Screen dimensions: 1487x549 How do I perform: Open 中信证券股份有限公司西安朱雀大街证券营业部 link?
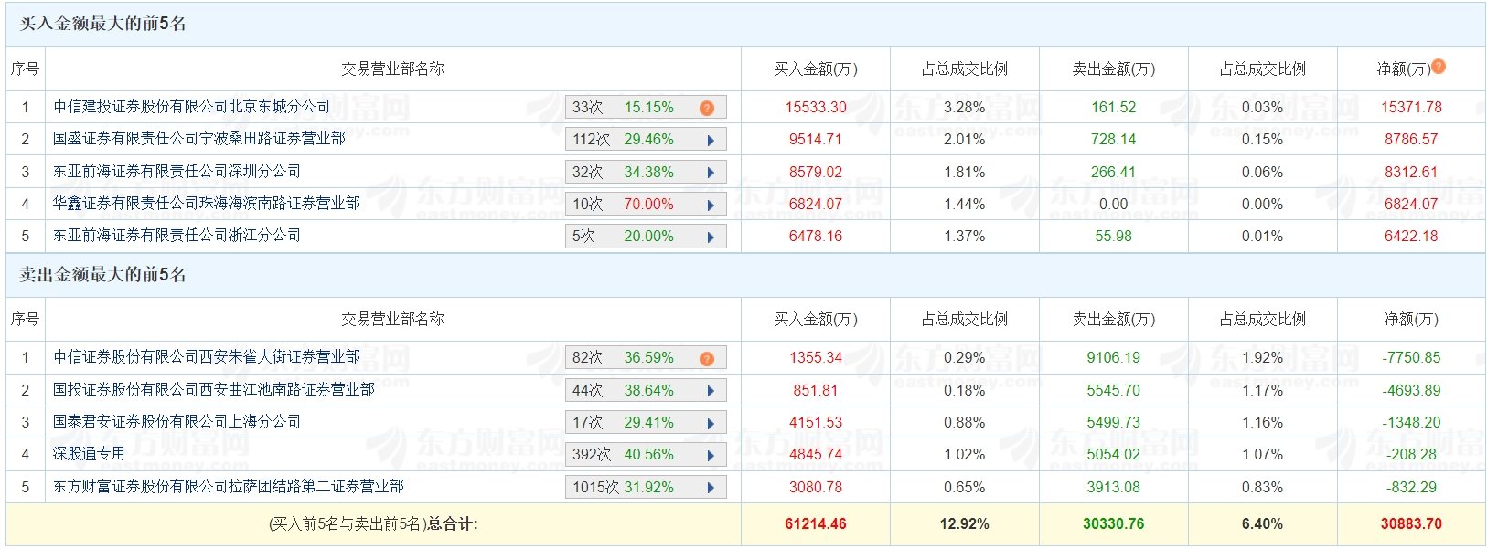207,356
